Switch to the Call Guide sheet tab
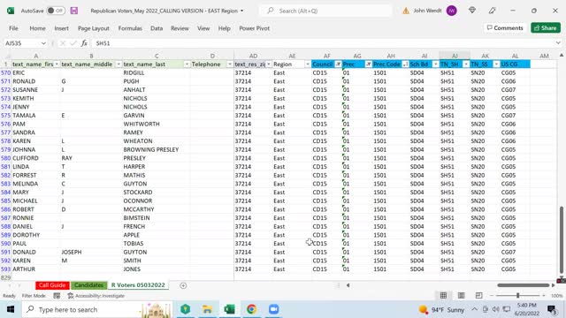This screenshot has height=318, width=566. tap(52, 285)
